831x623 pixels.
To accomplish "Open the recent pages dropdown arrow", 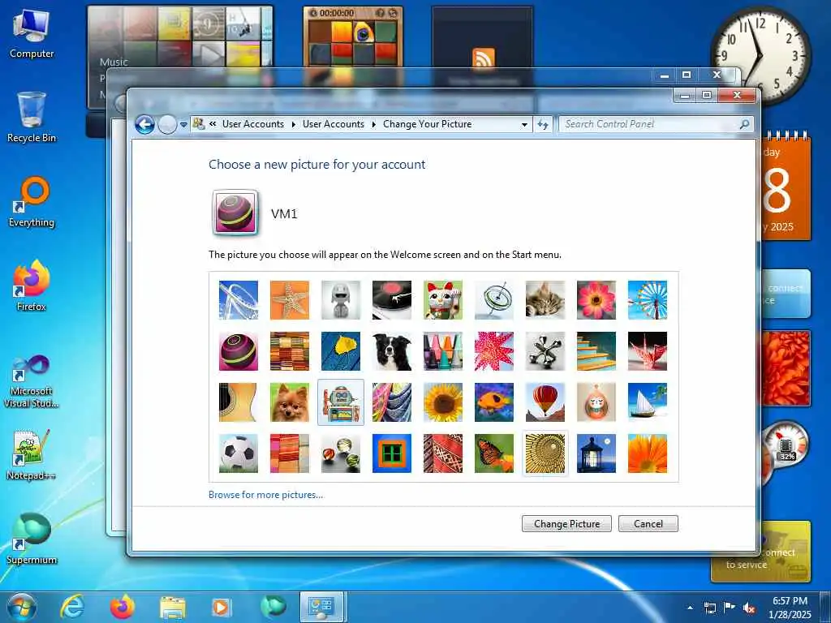I will click(183, 125).
